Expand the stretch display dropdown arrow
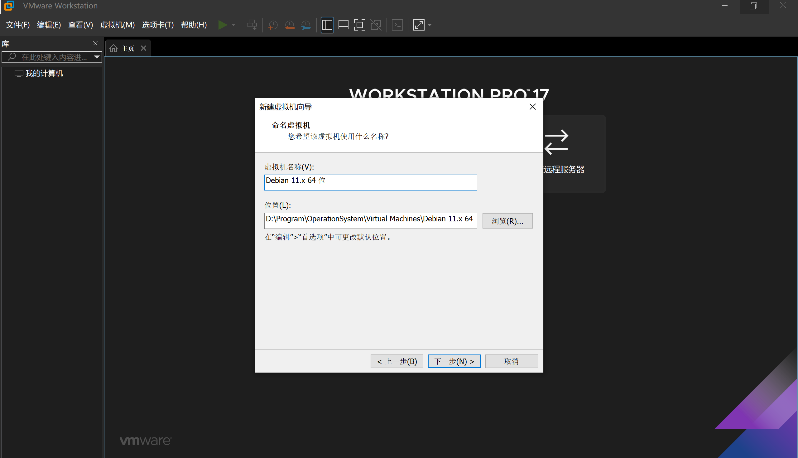798x458 pixels. click(430, 25)
